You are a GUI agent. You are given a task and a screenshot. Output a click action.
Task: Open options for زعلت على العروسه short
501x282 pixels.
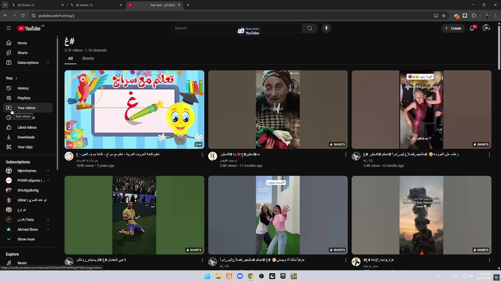coord(489,155)
